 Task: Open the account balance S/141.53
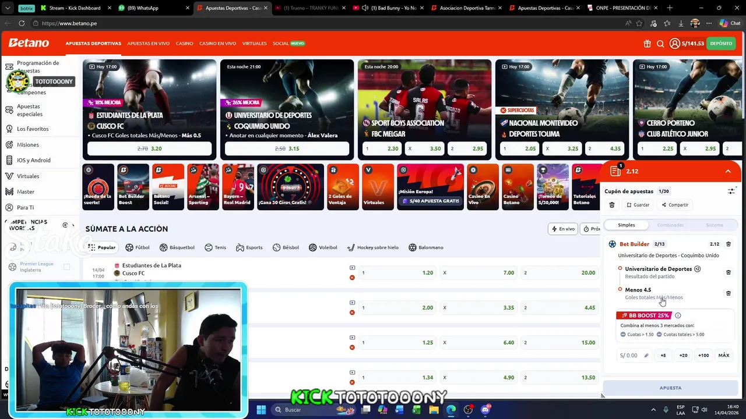(x=687, y=44)
